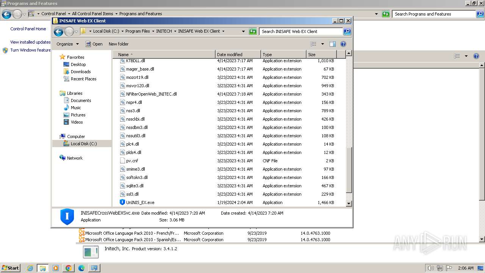Open Documents library
The width and height of the screenshot is (485, 273).
[x=81, y=100]
